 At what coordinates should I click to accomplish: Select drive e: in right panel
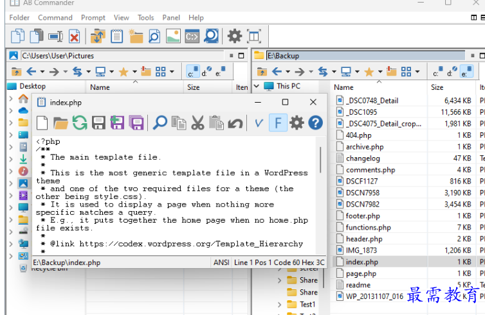point(467,72)
